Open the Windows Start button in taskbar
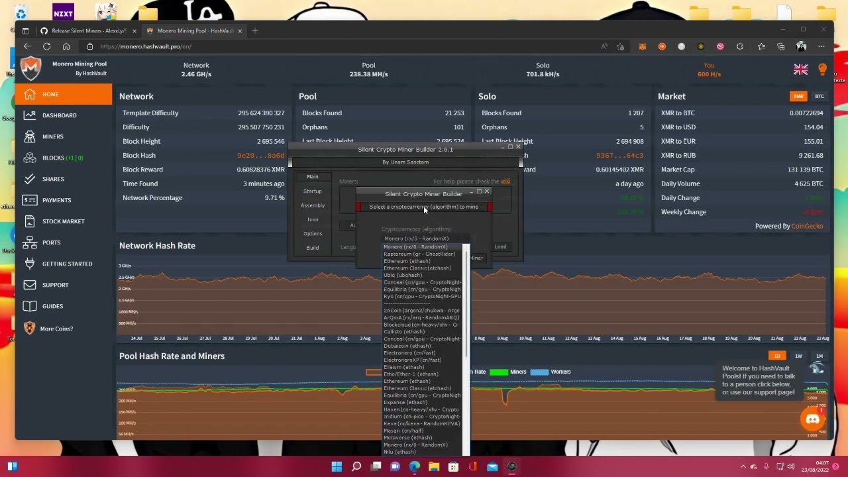Image resolution: width=848 pixels, height=477 pixels. [337, 466]
